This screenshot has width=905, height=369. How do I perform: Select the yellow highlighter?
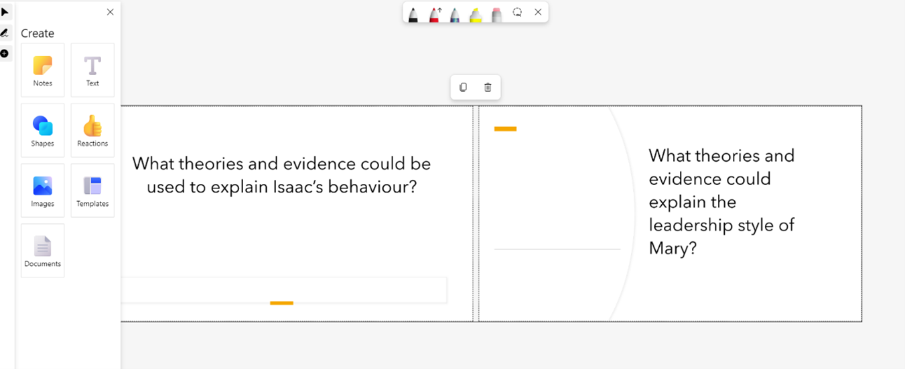tap(476, 13)
